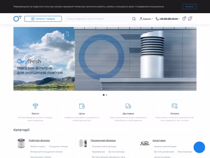Screen dimensions: 210x158
Task: Click the Оплата card icon
Action: point(175,106)
